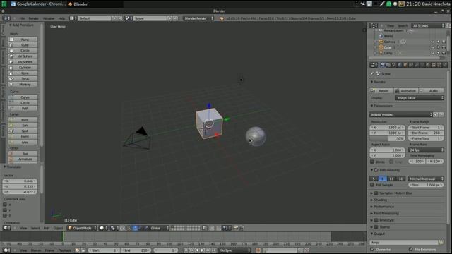The height and width of the screenshot is (254, 452).
Task: Open the Help menu
Action: pos(61,18)
